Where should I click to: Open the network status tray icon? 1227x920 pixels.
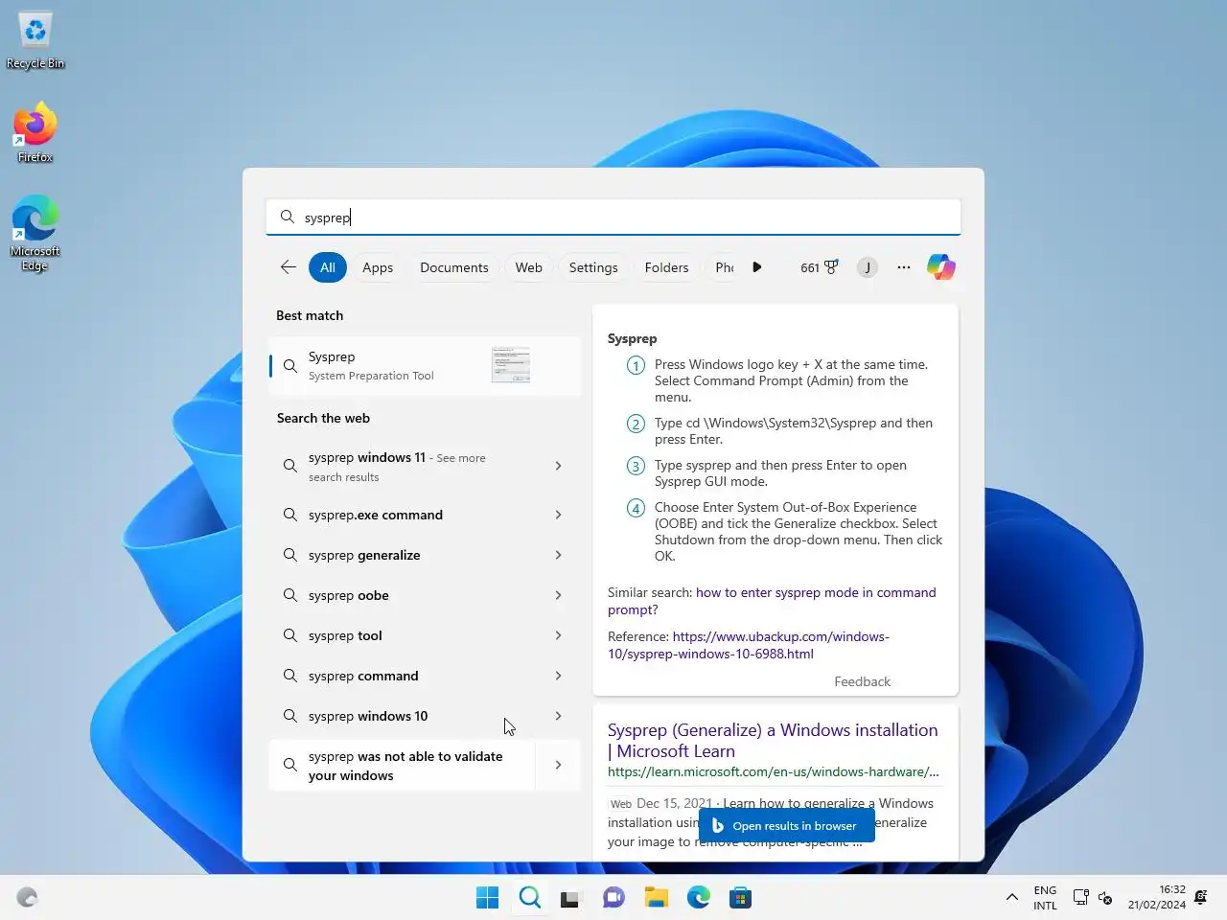click(1080, 898)
